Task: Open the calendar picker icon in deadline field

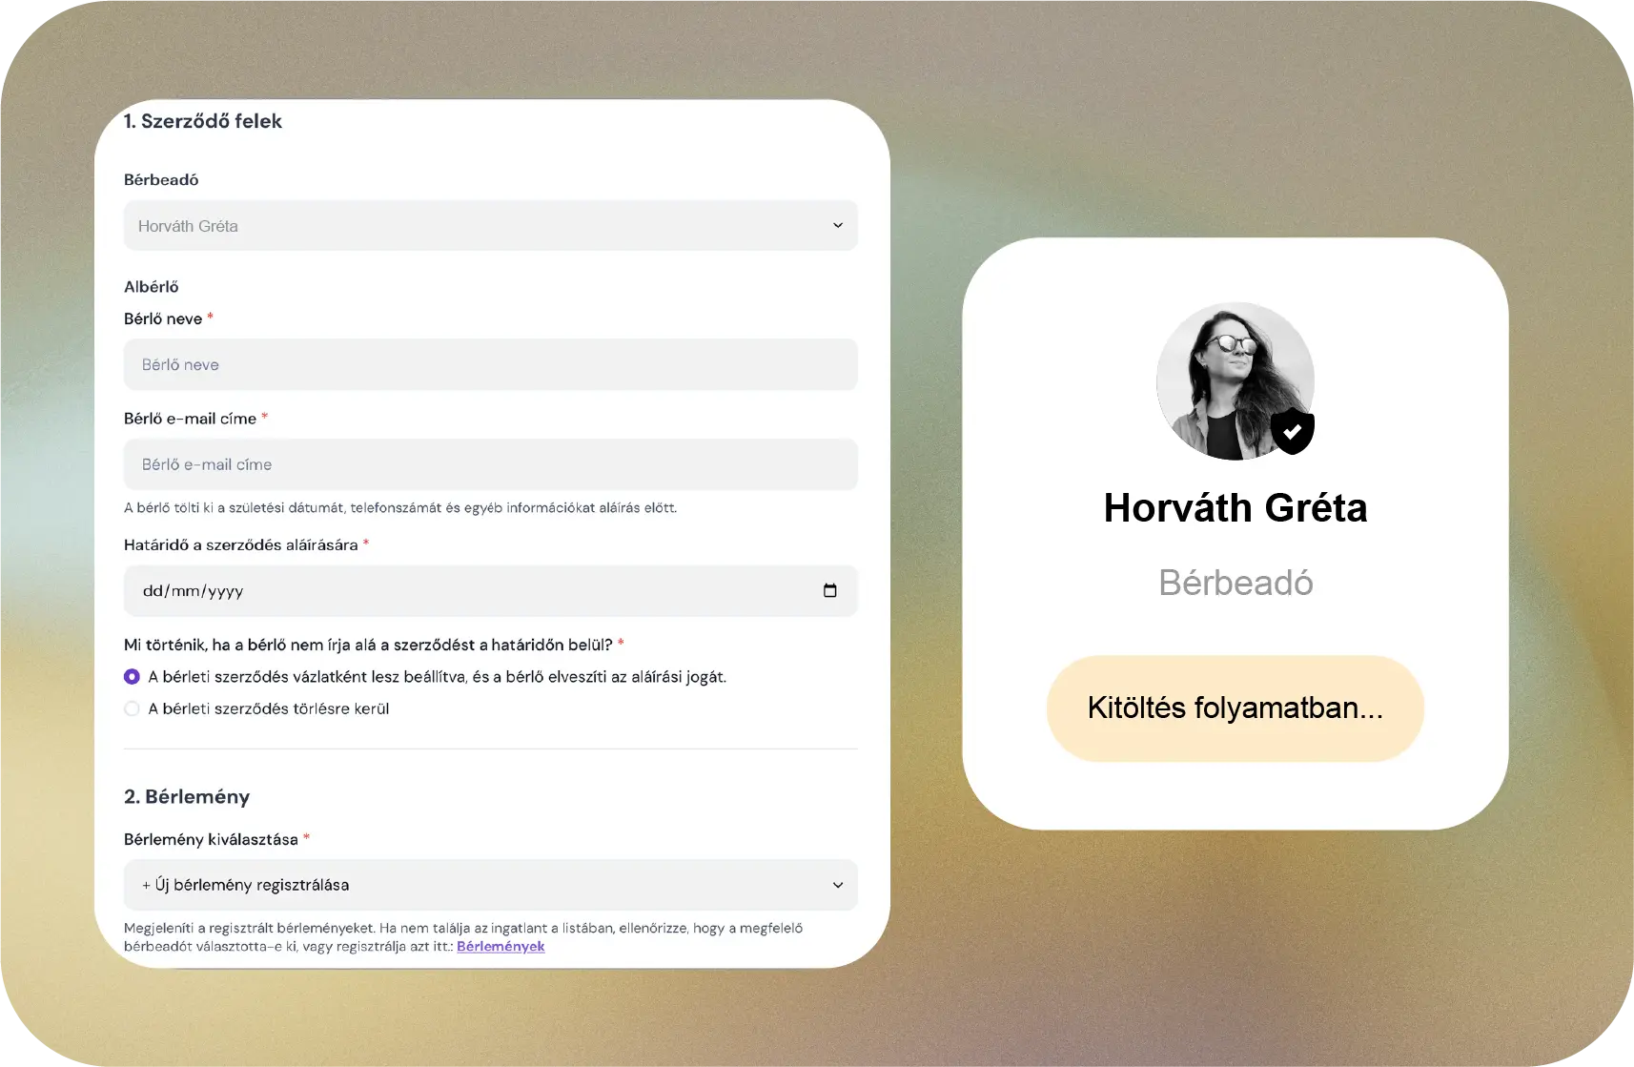Action: tap(829, 591)
